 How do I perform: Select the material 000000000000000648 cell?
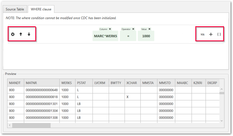(x=42, y=90)
